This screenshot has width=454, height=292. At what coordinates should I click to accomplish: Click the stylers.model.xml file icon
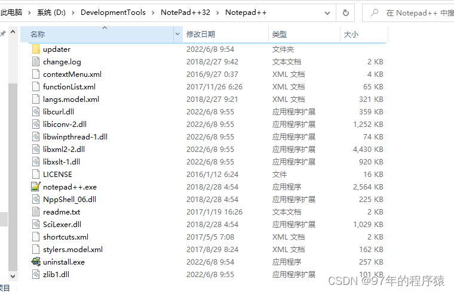point(36,249)
